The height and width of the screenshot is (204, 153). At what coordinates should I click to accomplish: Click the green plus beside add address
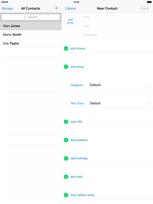66,140
